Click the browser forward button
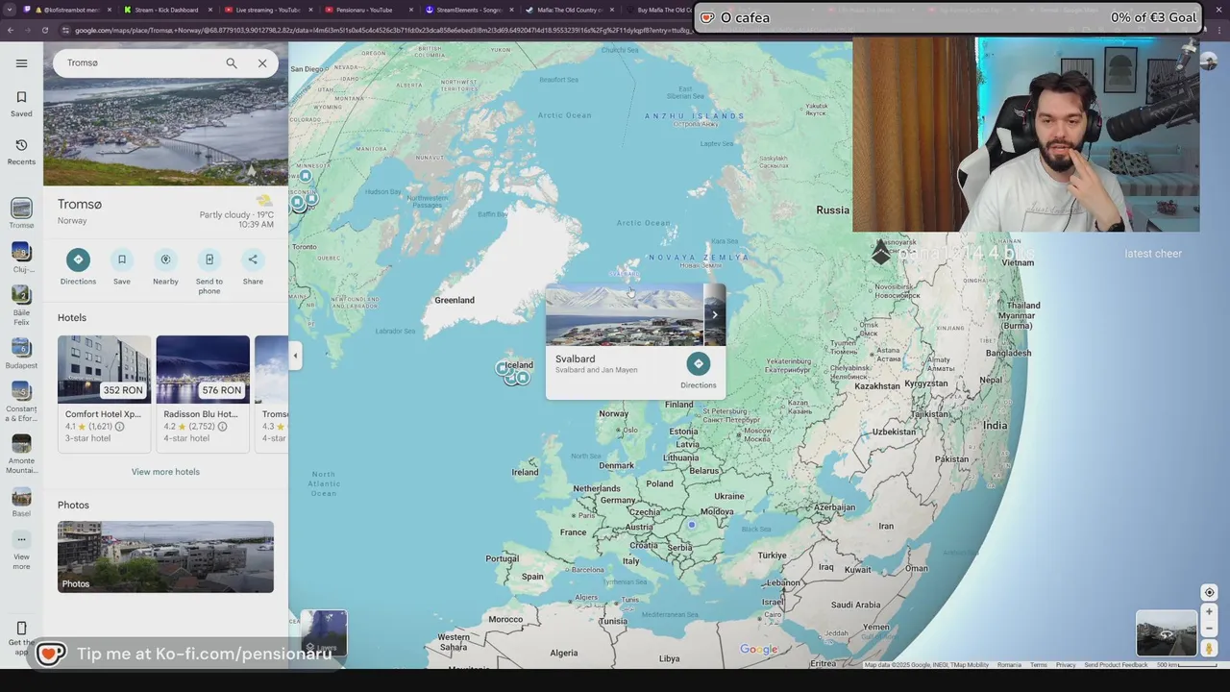 pos(27,30)
